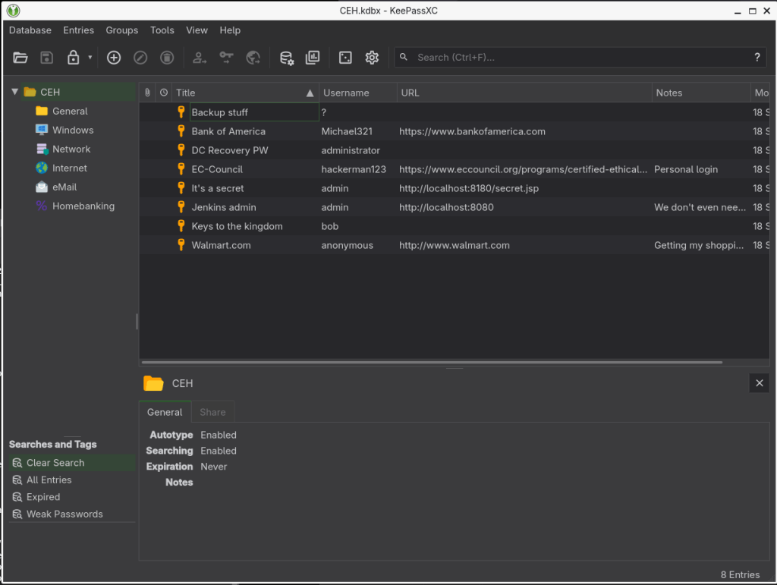Viewport: 777px width, 585px height.
Task: Launch the Password Generator dice icon
Action: [345, 58]
